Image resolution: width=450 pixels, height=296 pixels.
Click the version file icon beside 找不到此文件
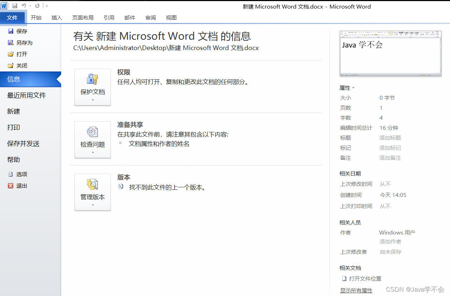(121, 187)
